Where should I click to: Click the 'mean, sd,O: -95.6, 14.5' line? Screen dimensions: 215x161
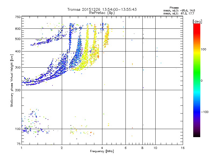(179, 10)
